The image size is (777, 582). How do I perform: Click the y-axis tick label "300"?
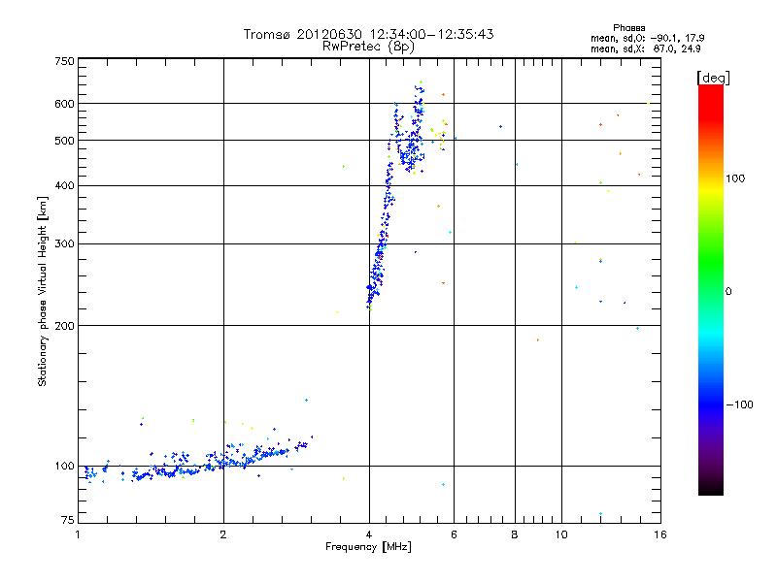pyautogui.click(x=64, y=244)
